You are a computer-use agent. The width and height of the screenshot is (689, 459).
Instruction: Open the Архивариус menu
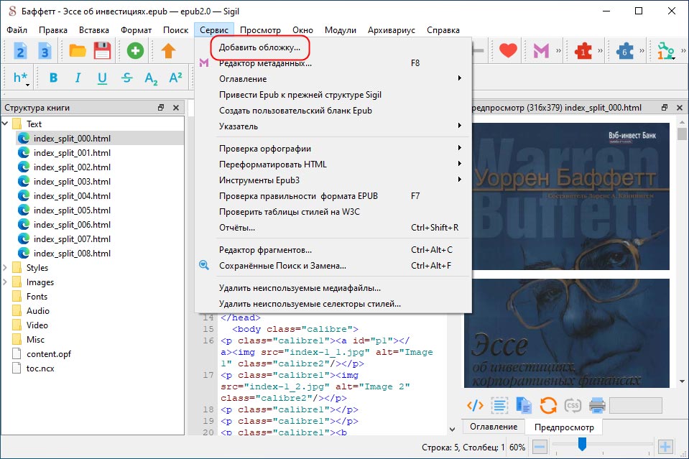coord(391,30)
